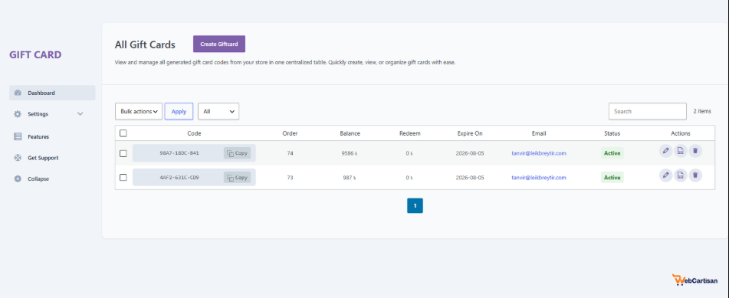The height and width of the screenshot is (298, 729).
Task: Click expiry date in order 74 row
Action: click(470, 153)
